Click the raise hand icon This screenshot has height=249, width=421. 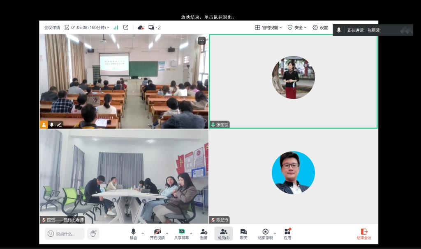coord(93,233)
